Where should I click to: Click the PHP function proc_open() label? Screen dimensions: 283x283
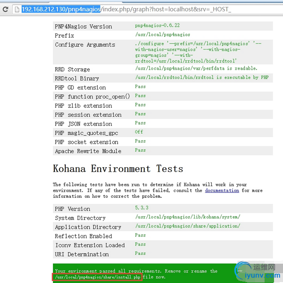click(92, 97)
